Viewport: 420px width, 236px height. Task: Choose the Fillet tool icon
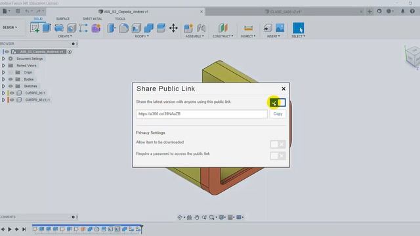point(124,28)
